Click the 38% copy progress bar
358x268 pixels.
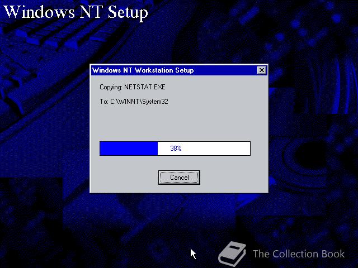(175, 149)
